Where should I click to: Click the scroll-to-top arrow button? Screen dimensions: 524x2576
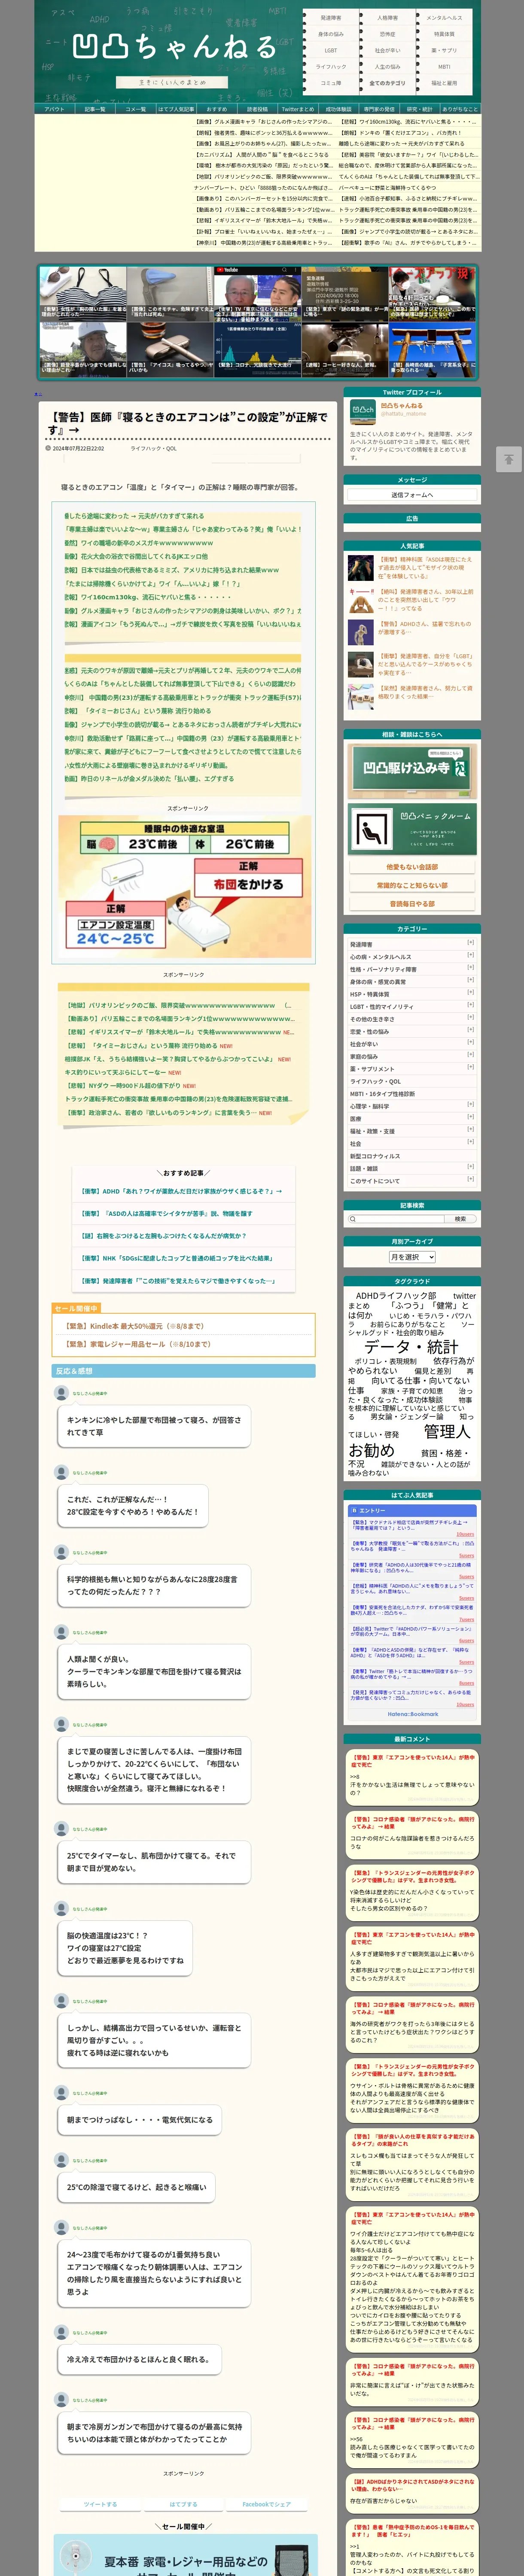coord(508,459)
